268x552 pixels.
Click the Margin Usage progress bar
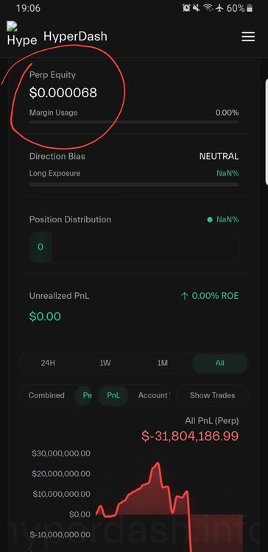[x=134, y=121]
